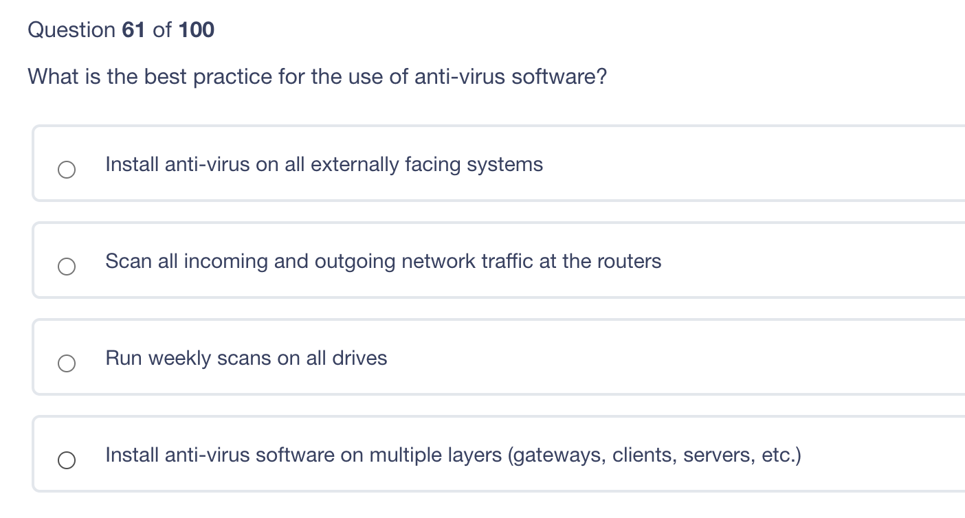Click the text mentioning routers
The height and width of the screenshot is (518, 965).
pyautogui.click(x=384, y=261)
